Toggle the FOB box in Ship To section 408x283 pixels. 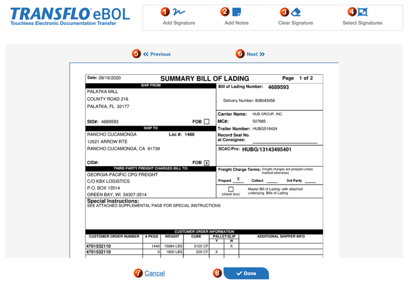[207, 163]
